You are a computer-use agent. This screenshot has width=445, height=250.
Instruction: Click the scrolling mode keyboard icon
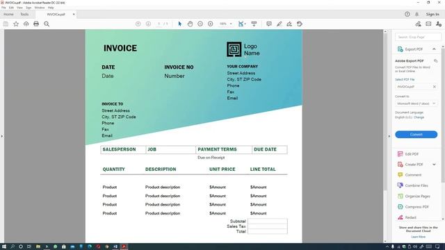pos(254,24)
